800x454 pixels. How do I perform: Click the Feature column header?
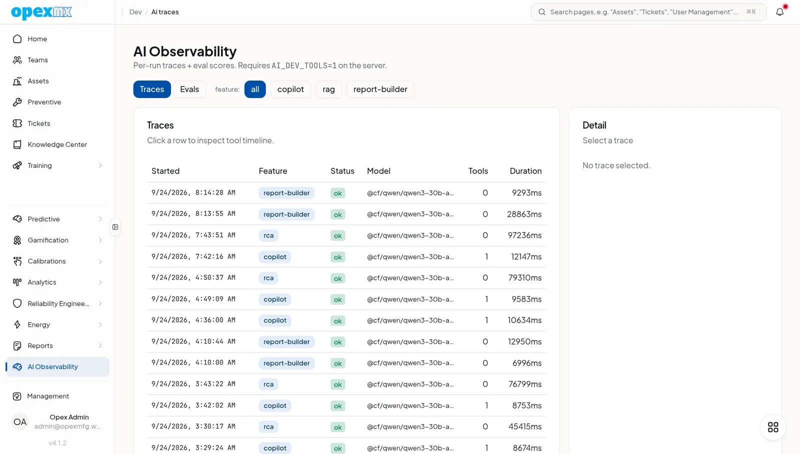point(273,171)
